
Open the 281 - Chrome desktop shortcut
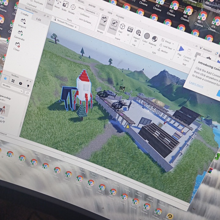[x=3, y=5]
